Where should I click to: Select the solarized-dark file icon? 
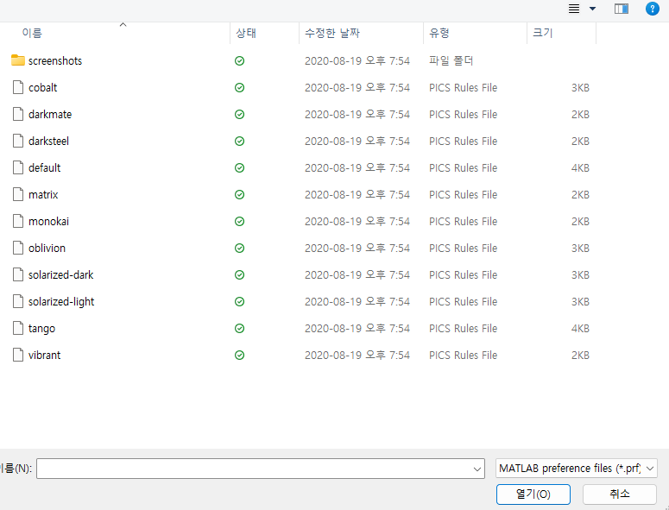pyautogui.click(x=18, y=274)
